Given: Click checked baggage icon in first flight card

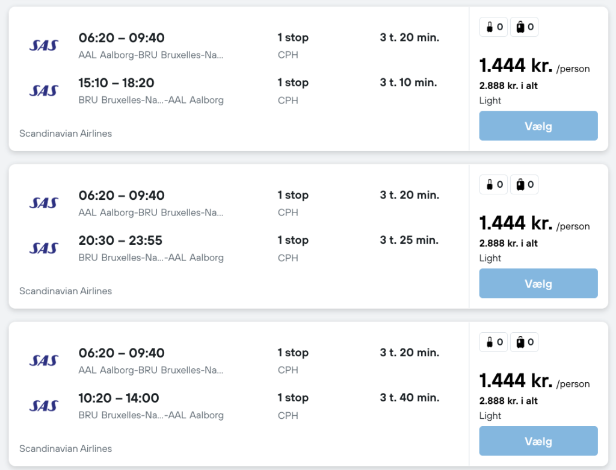Looking at the screenshot, I should [521, 27].
